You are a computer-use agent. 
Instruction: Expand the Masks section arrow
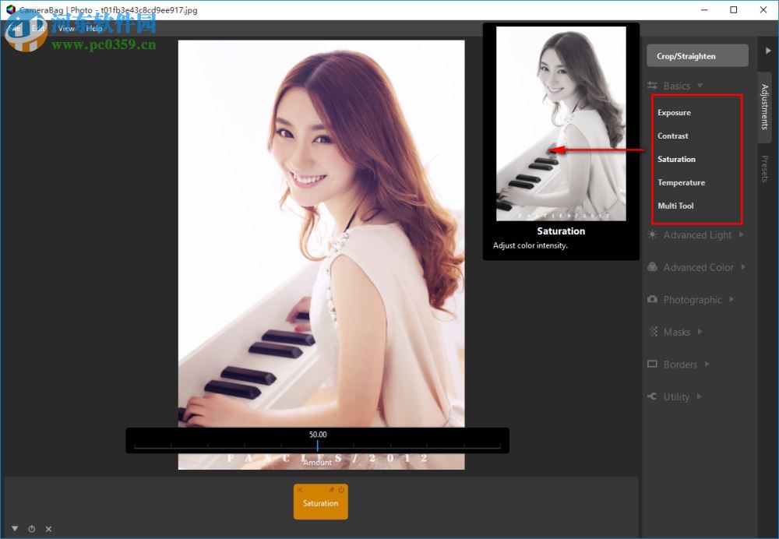[700, 331]
